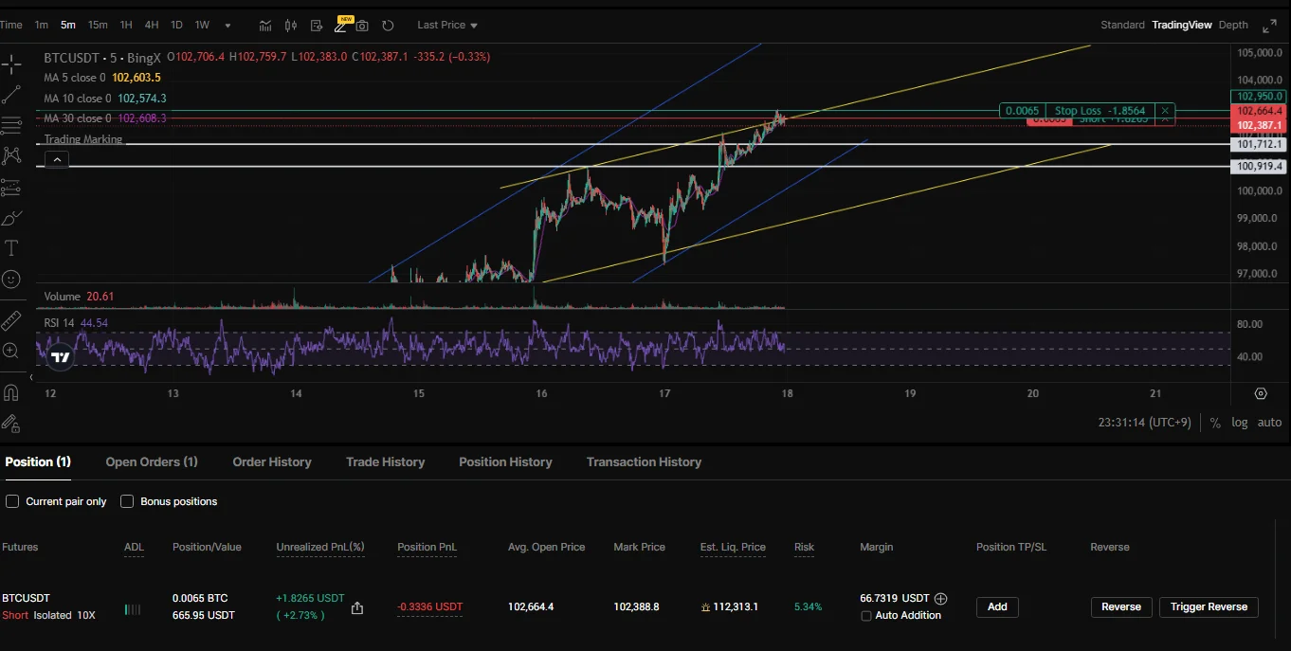
Task: Click the MA 5 close indicator label
Action: (77, 78)
